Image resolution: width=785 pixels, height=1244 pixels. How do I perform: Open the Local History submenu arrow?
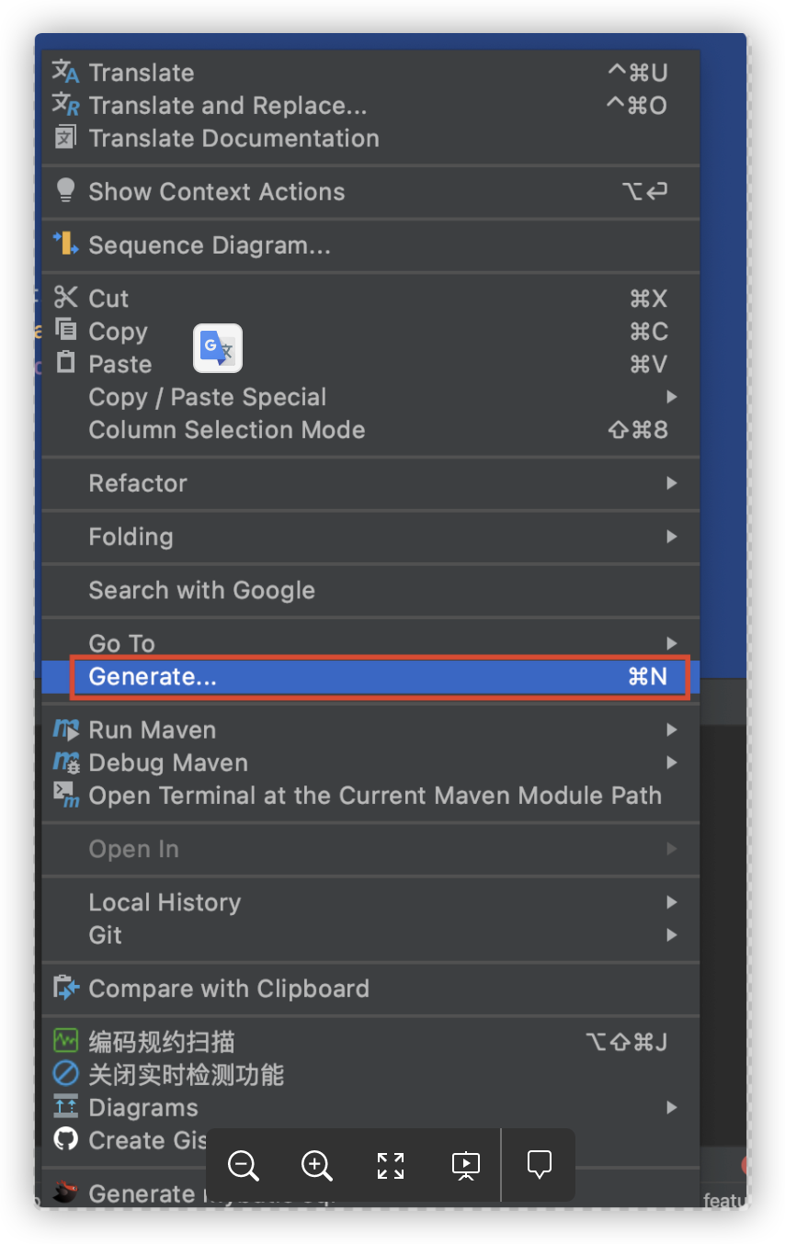[x=672, y=902]
